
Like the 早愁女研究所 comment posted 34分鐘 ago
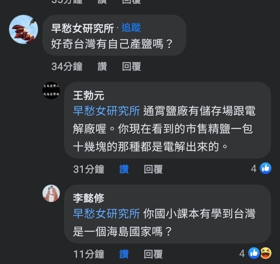coord(102,67)
